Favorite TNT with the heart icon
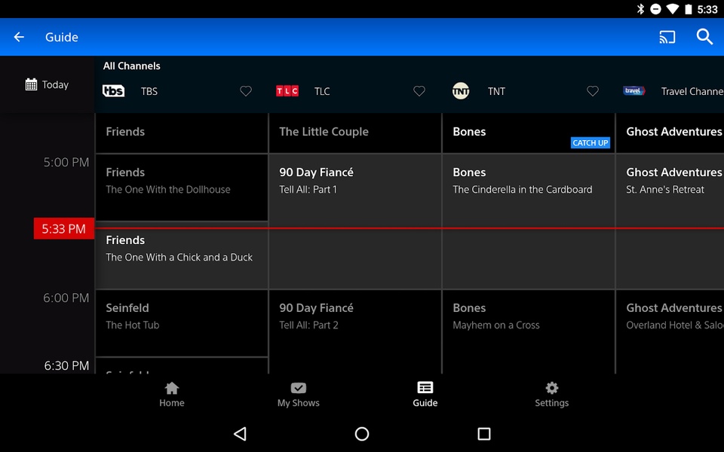Screen dimensions: 724x452 click(x=593, y=91)
